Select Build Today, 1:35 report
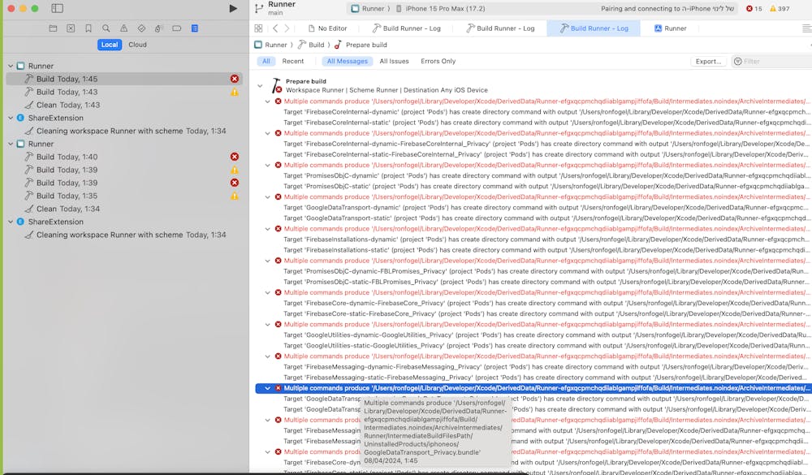This screenshot has width=812, height=475. pos(124,196)
